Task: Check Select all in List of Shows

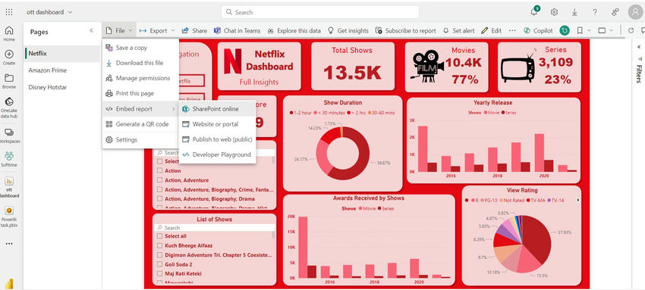Action: [159, 236]
